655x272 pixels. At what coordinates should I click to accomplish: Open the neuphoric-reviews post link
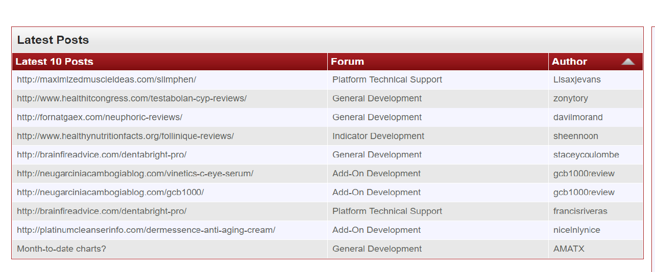[x=100, y=117]
